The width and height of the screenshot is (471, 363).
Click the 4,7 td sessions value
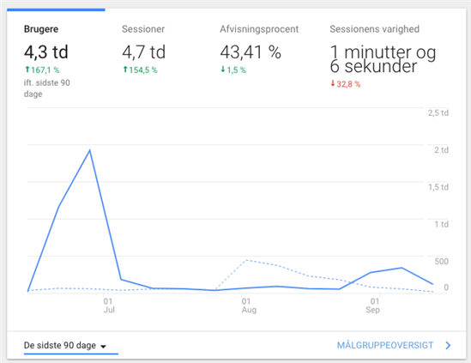(143, 51)
